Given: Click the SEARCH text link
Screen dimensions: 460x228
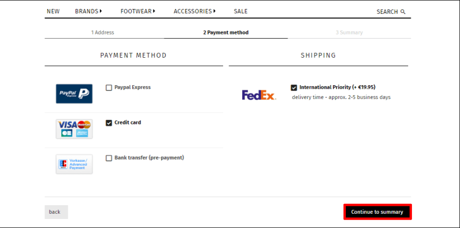Looking at the screenshot, I should point(387,12).
